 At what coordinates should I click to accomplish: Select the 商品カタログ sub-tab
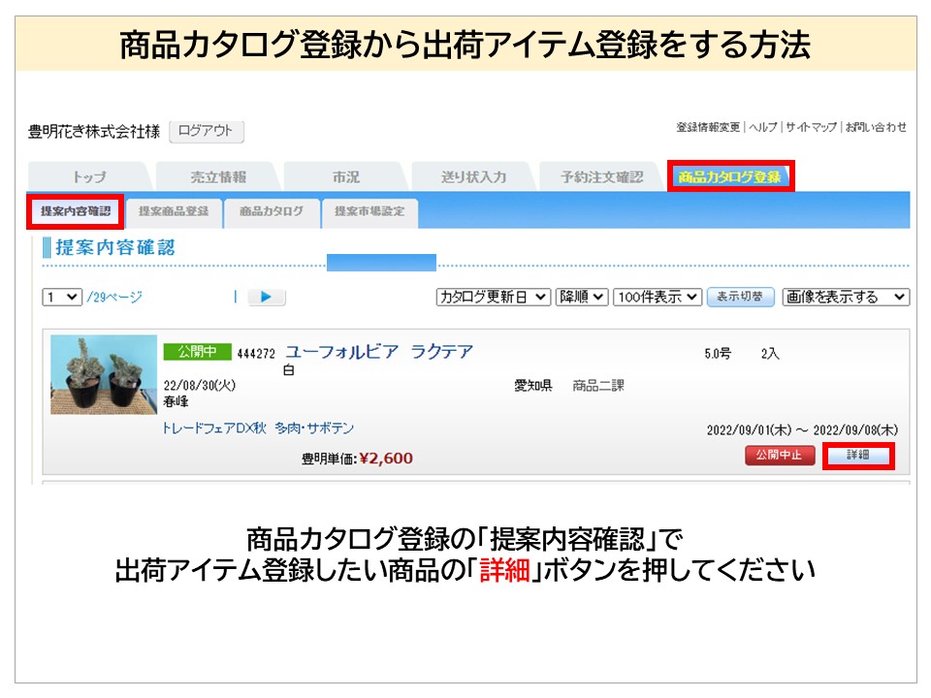[x=272, y=211]
